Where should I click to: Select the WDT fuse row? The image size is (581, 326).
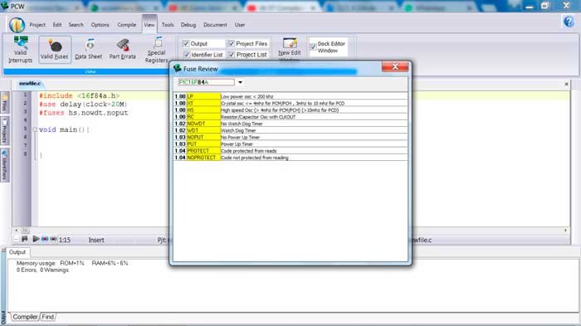290,130
